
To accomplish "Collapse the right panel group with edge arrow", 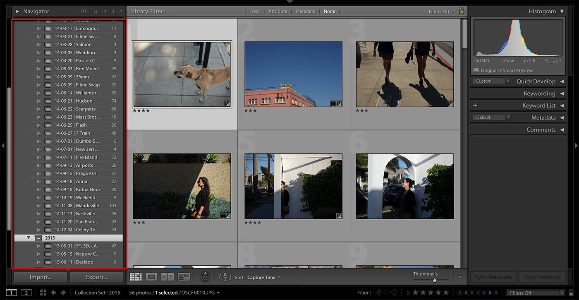I will (576, 146).
